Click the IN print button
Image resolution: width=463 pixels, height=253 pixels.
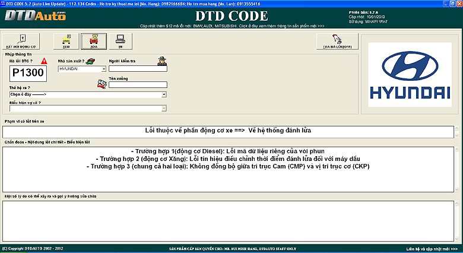pyautogui.click(x=120, y=42)
